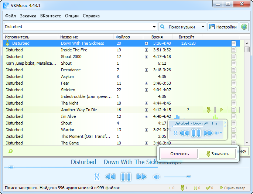Expand files for Down With The Sickness

click(x=146, y=43)
